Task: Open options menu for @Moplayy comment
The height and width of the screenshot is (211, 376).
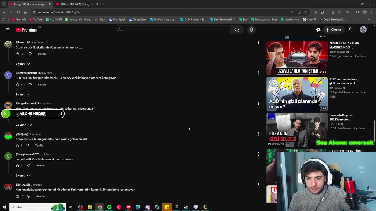Action: point(258,134)
